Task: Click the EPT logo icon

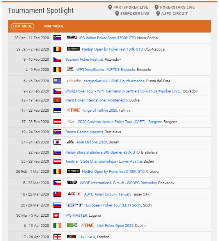Action: (75, 205)
